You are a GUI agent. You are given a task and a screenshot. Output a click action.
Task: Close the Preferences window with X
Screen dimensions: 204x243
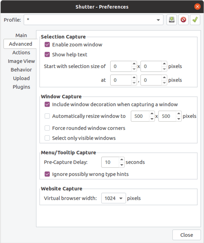[197, 7]
